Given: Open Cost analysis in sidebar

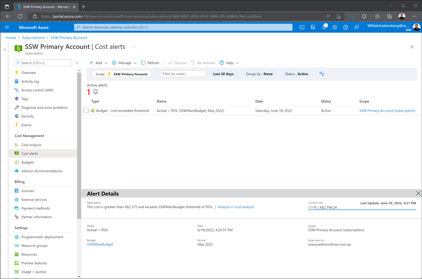Looking at the screenshot, I should 31,145.
